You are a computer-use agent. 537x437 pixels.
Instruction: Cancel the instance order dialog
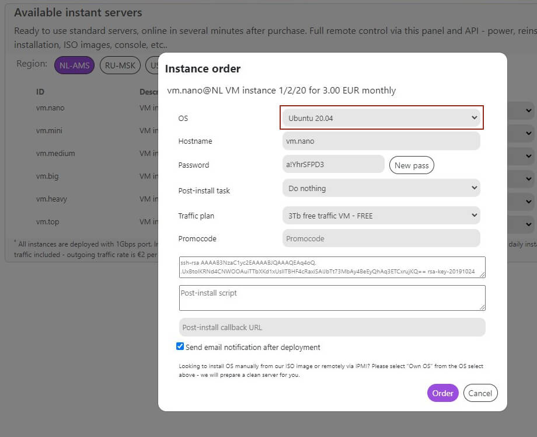480,393
